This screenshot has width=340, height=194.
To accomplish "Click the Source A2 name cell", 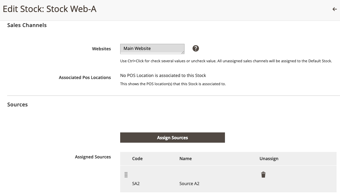I will click(x=189, y=184).
